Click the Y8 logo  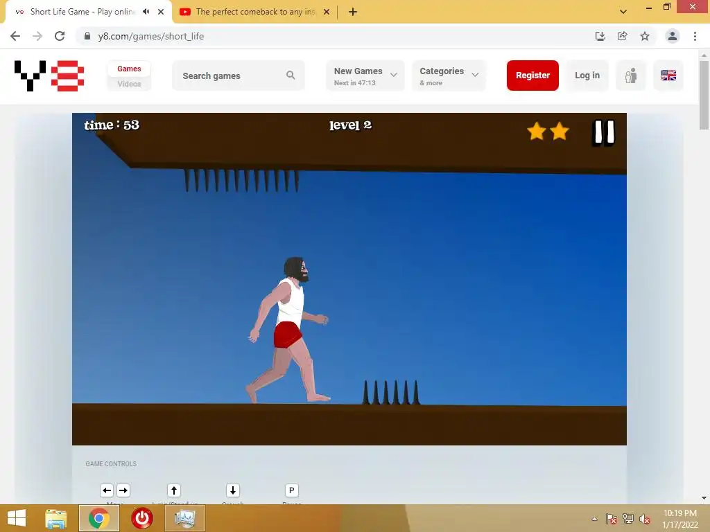(49, 76)
